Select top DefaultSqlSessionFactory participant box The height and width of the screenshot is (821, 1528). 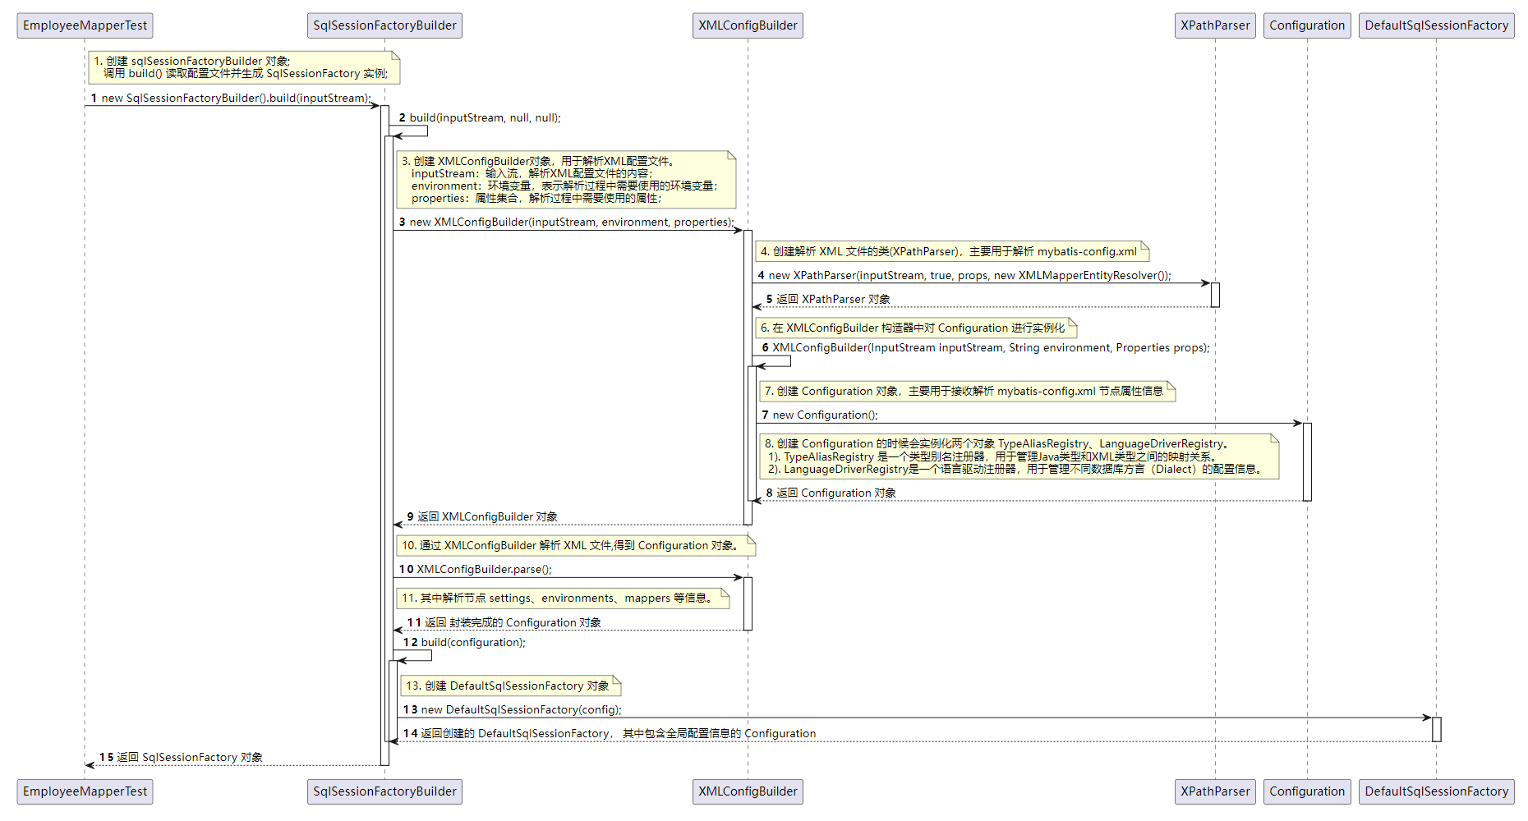pyautogui.click(x=1436, y=25)
